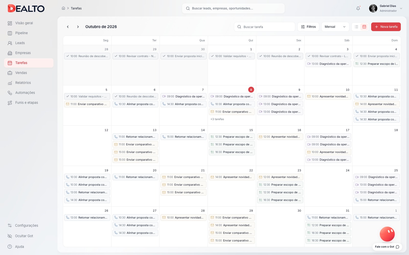The height and width of the screenshot is (255, 409).
Task: Open the Filtros button
Action: click(308, 27)
